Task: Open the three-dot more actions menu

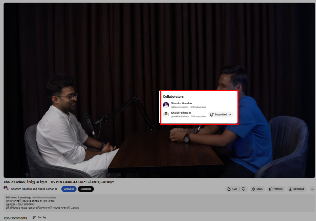Action: pos(312,189)
